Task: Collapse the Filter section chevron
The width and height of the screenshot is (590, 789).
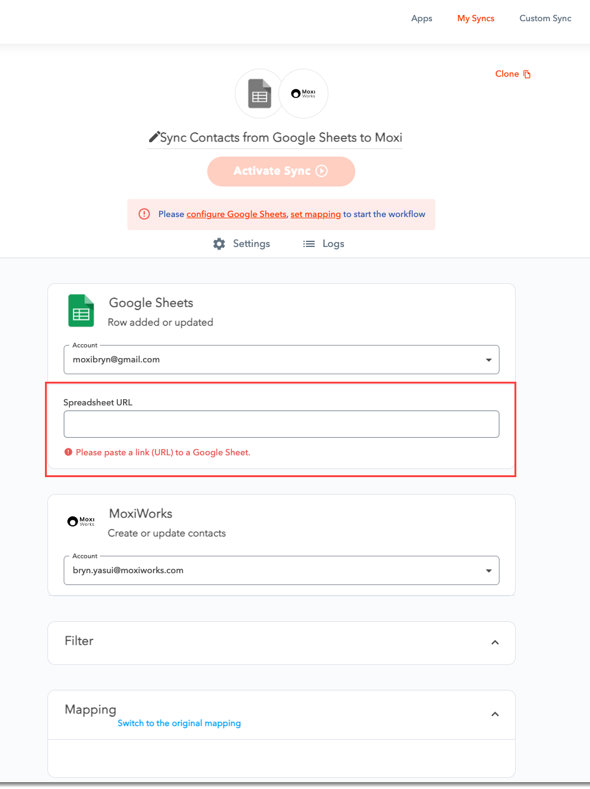Action: coord(495,642)
